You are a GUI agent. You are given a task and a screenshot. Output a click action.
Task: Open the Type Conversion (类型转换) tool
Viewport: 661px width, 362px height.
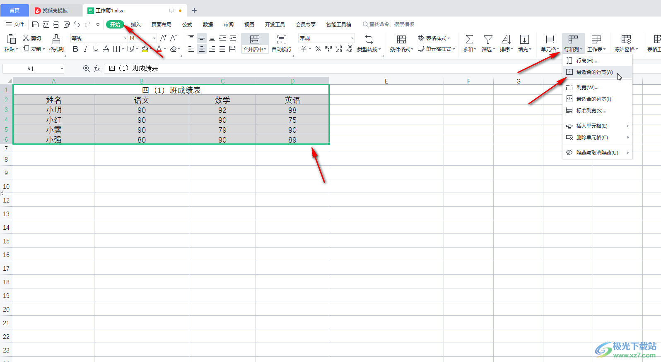click(369, 43)
